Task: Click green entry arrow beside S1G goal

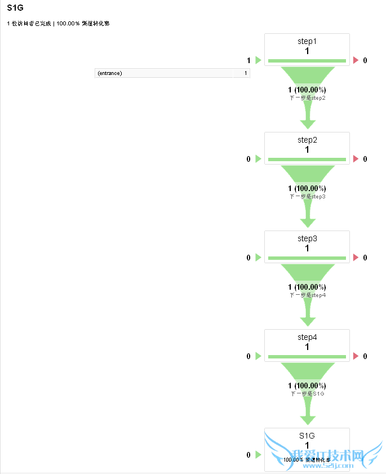Action: pos(258,455)
